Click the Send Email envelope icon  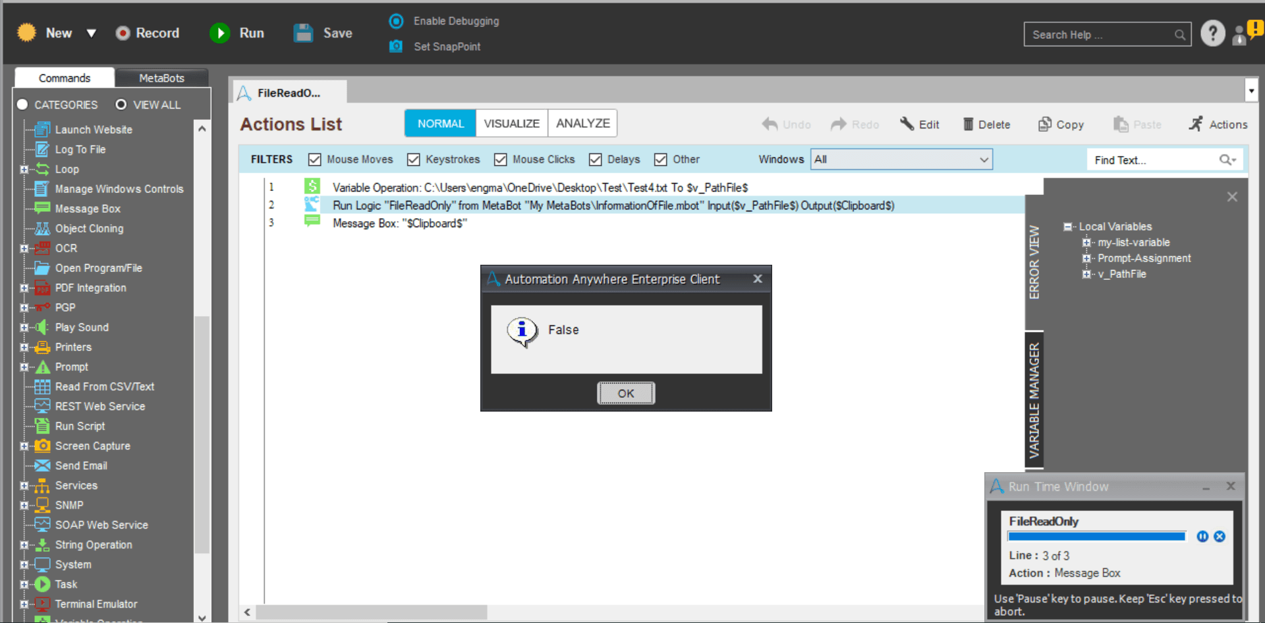(x=42, y=466)
